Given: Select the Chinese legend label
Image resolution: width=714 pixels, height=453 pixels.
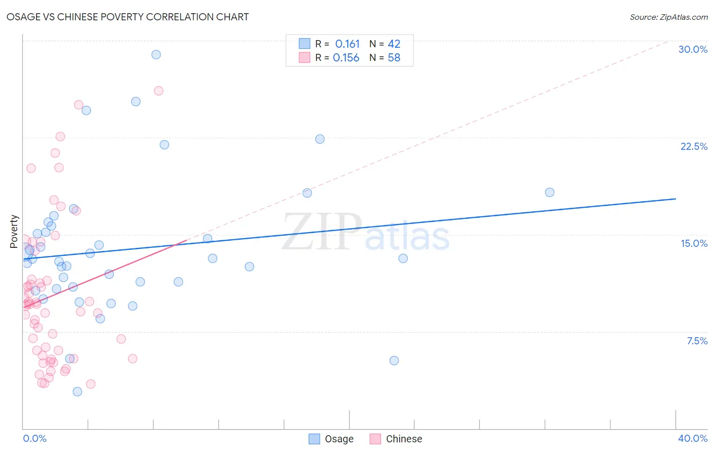Looking at the screenshot, I should [404, 439].
